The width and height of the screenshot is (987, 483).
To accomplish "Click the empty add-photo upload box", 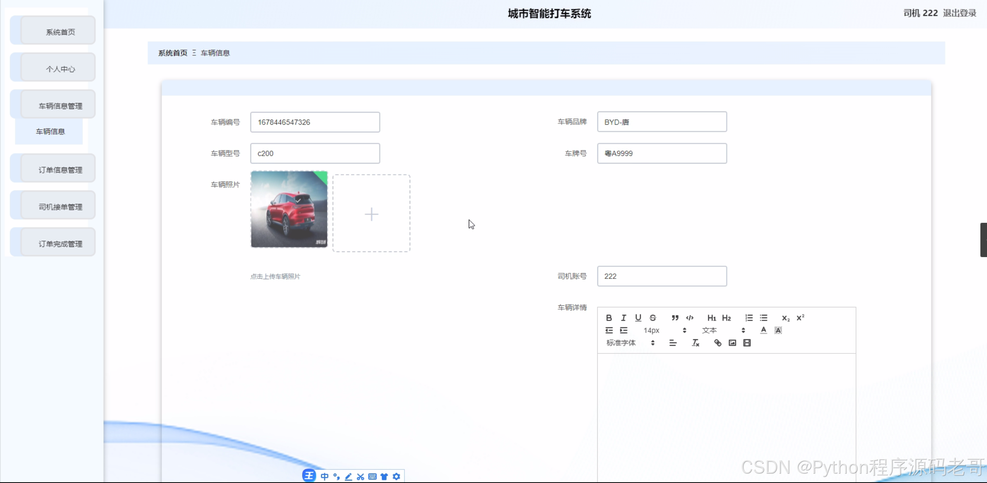I will (371, 213).
